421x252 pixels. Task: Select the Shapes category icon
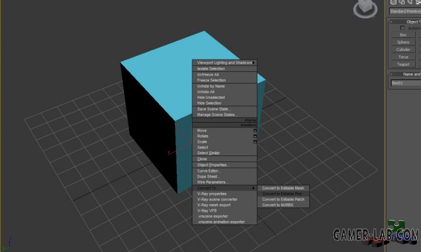402,2
